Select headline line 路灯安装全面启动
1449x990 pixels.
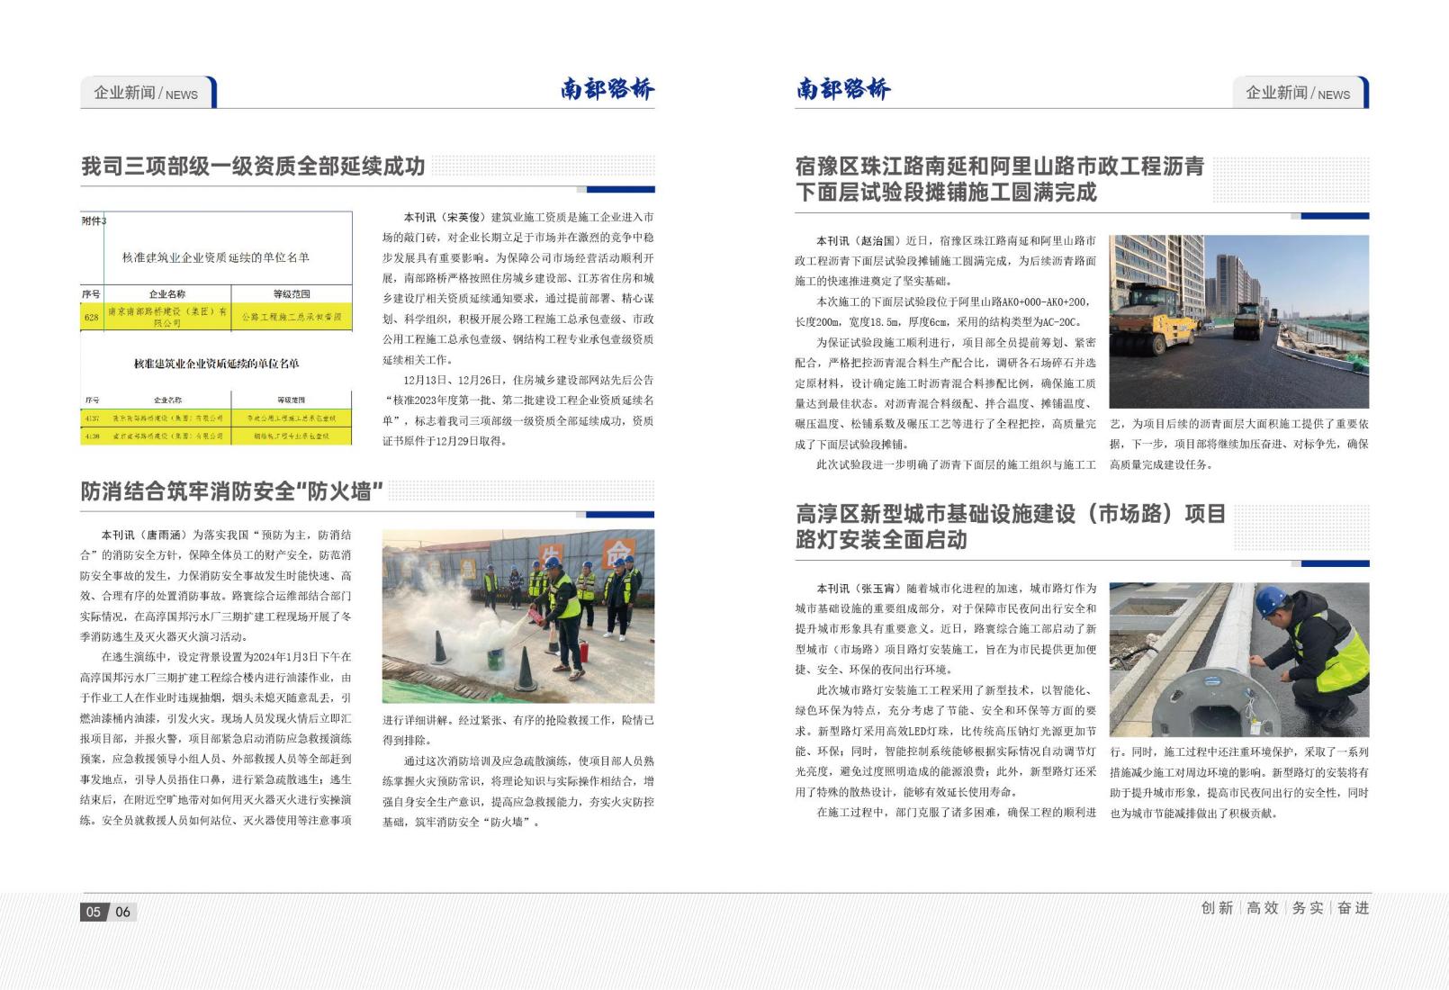tap(881, 540)
